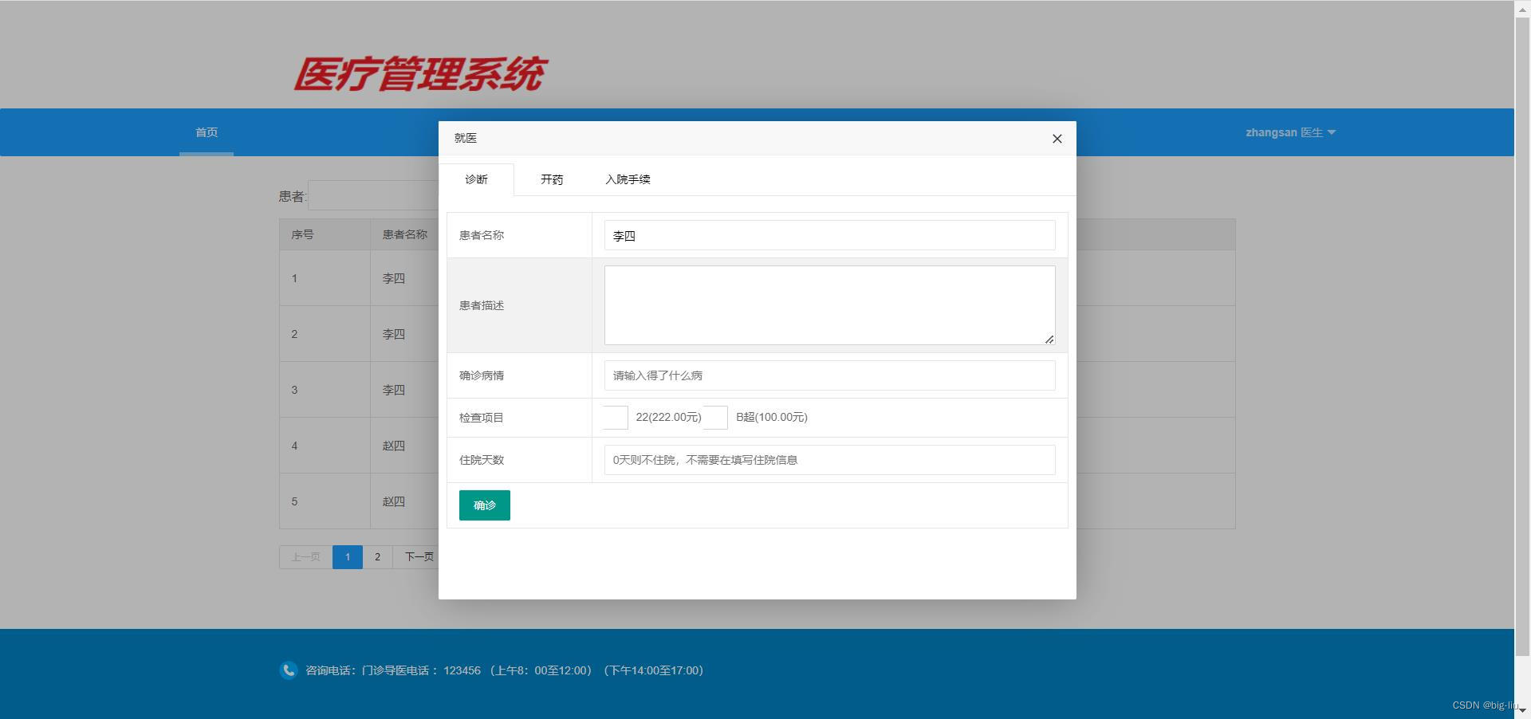Click the 患者描述 text area
The height and width of the screenshot is (719, 1531).
829,305
